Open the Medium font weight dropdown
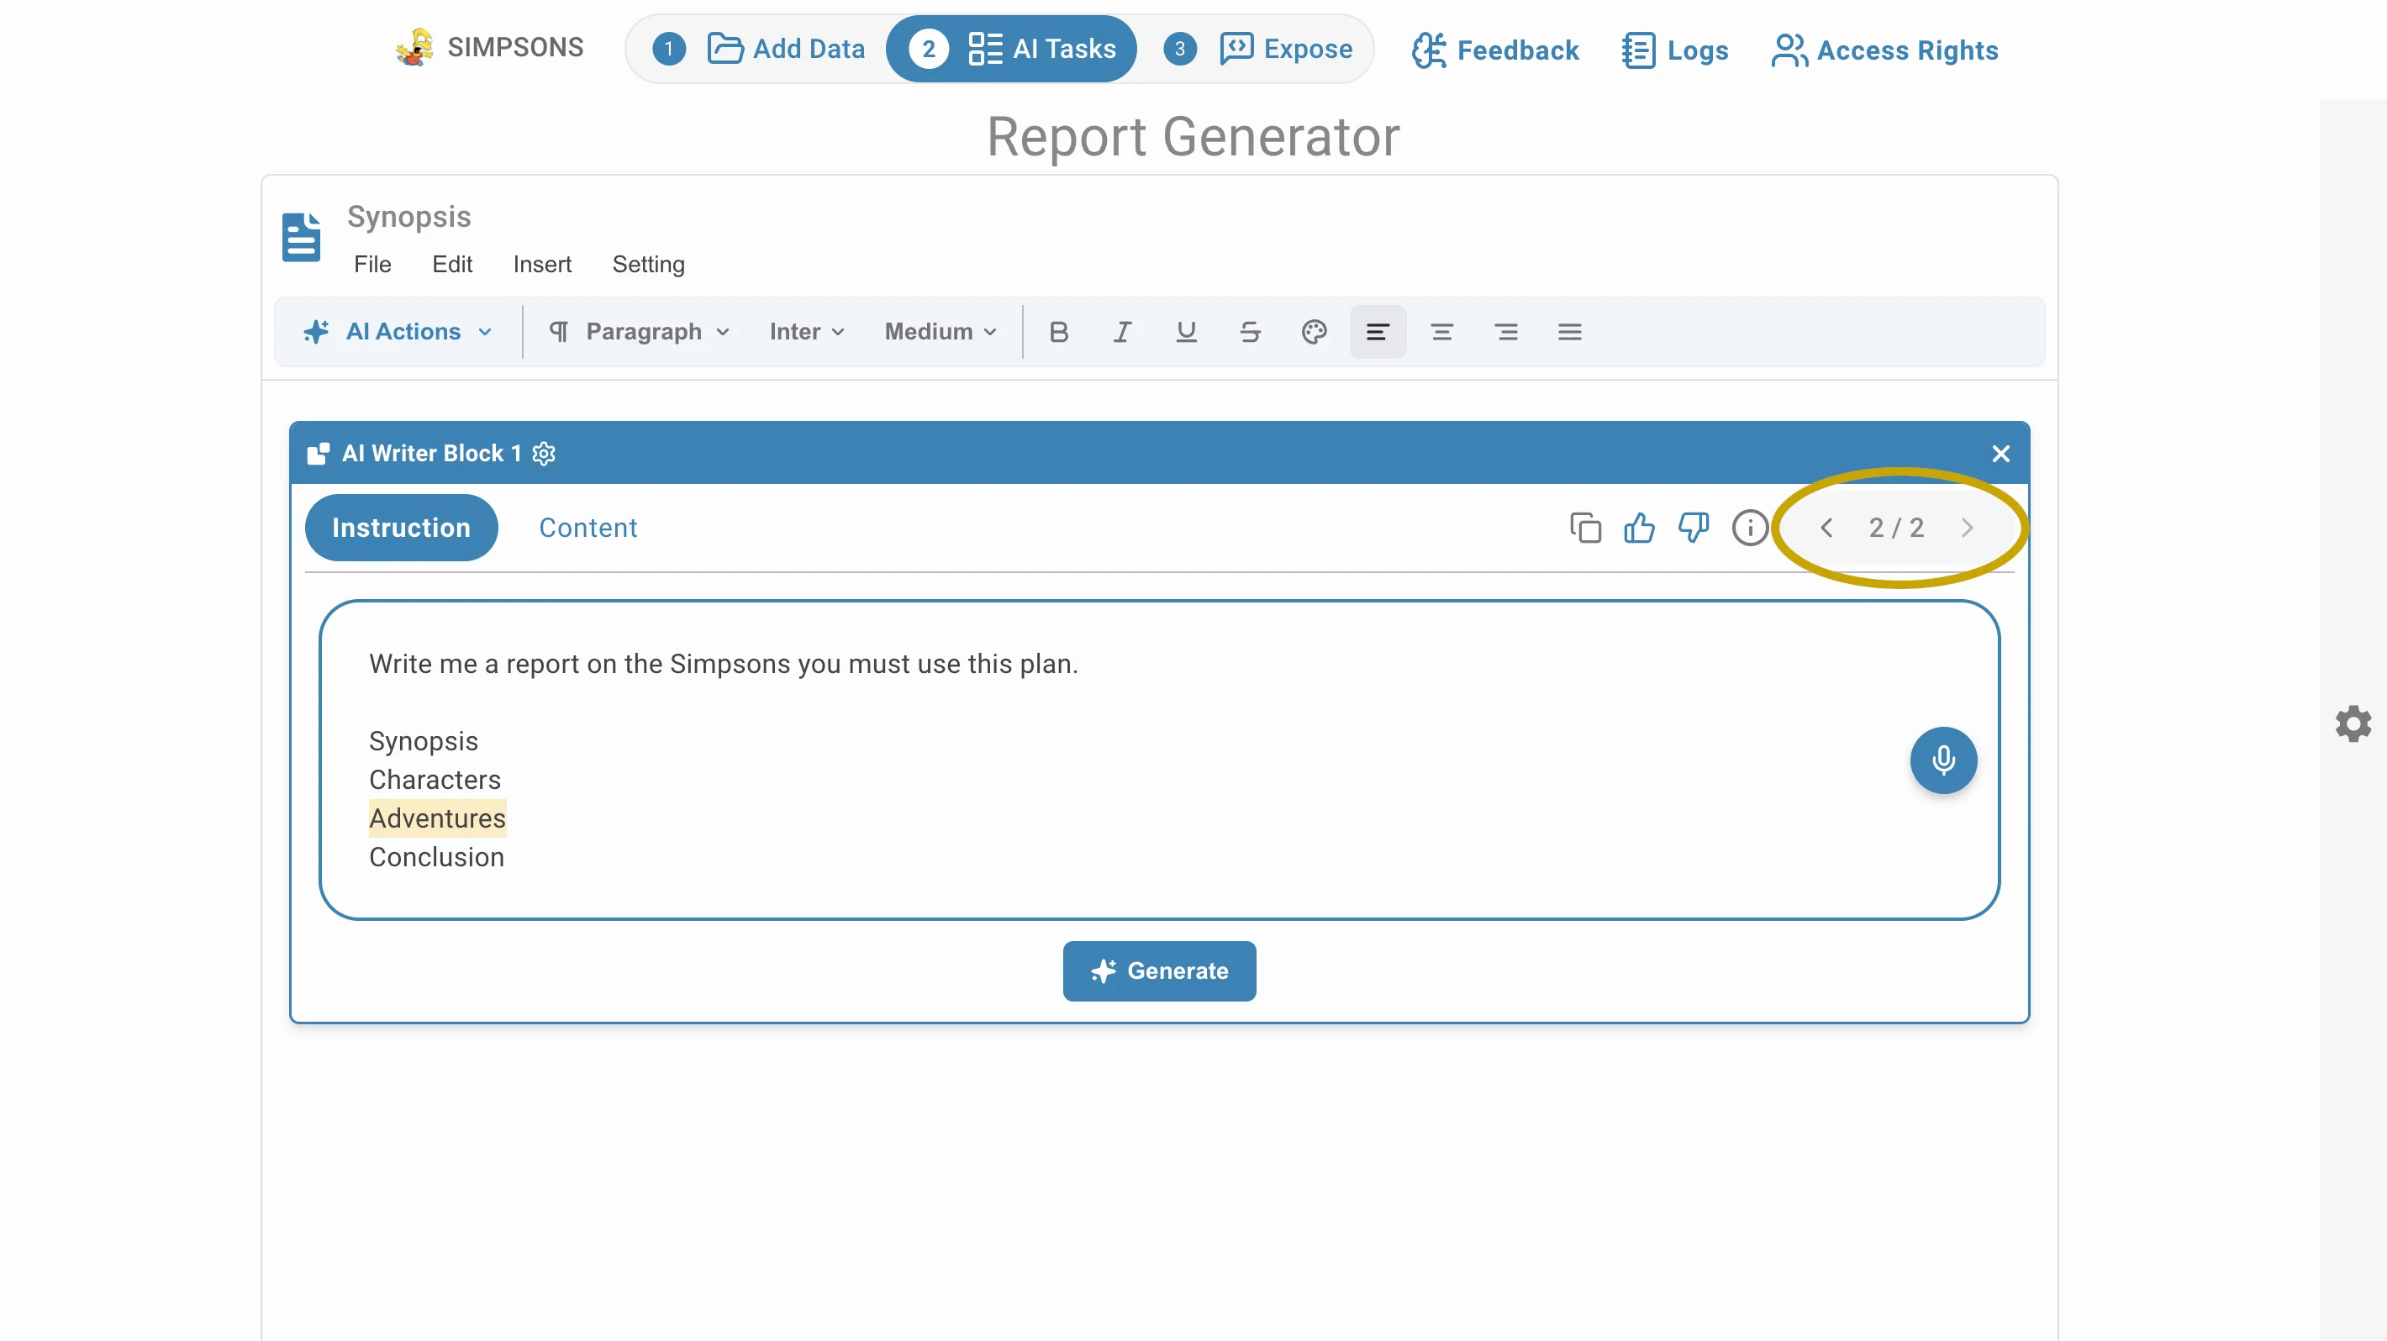Screen dimensions: 2387x1341 point(940,332)
